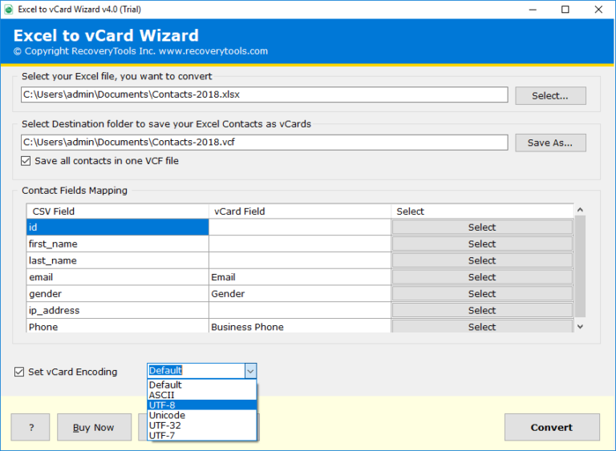
Task: Click the Save As... button
Action: (550, 143)
